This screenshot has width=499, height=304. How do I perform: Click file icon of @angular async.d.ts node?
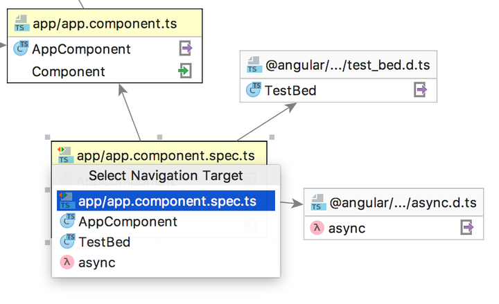point(317,204)
